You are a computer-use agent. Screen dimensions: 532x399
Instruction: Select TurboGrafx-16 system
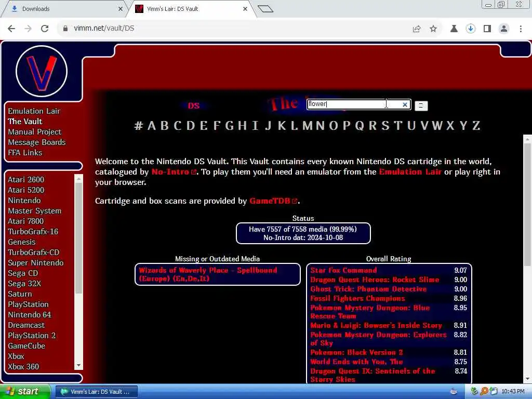[x=33, y=231]
